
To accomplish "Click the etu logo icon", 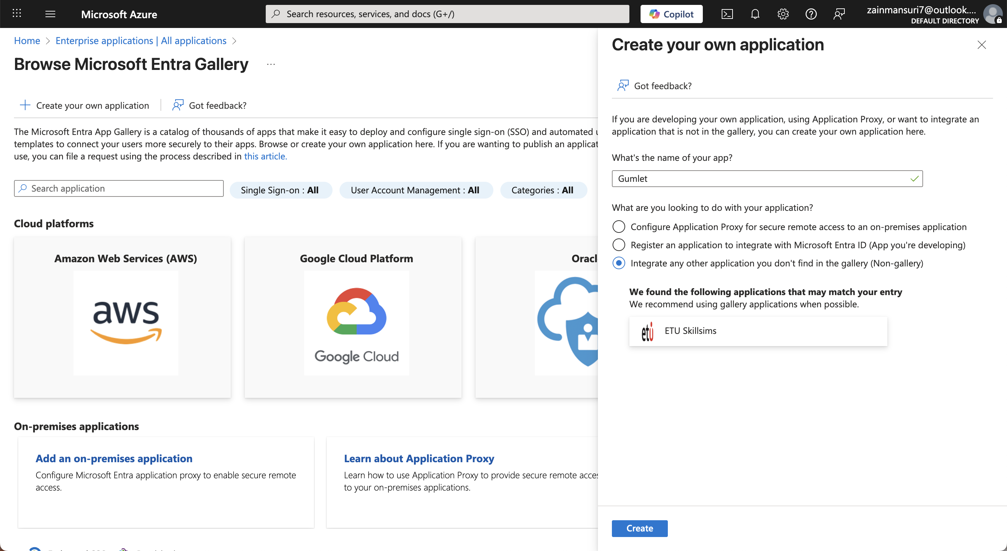I will click(x=647, y=331).
